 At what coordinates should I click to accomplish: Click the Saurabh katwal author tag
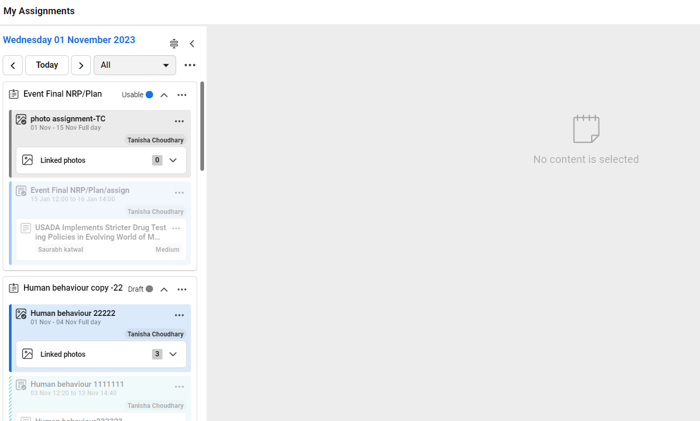click(60, 250)
